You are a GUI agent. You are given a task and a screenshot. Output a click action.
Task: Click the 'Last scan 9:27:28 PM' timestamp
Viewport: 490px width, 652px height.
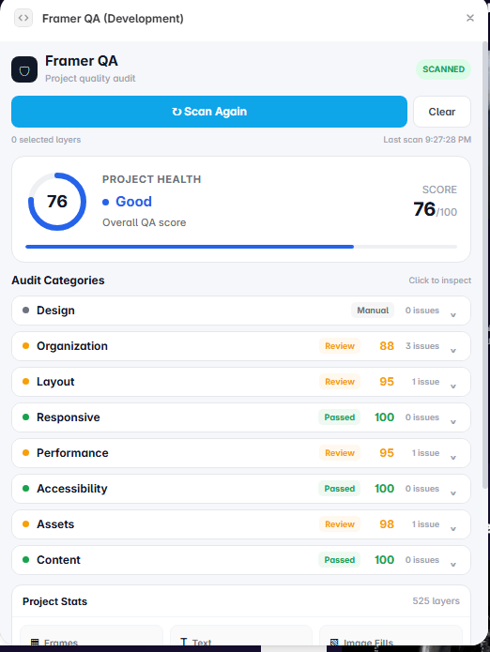coord(427,140)
